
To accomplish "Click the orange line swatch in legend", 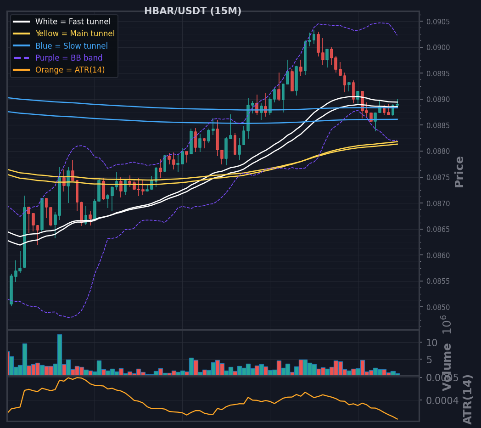I will (x=22, y=70).
